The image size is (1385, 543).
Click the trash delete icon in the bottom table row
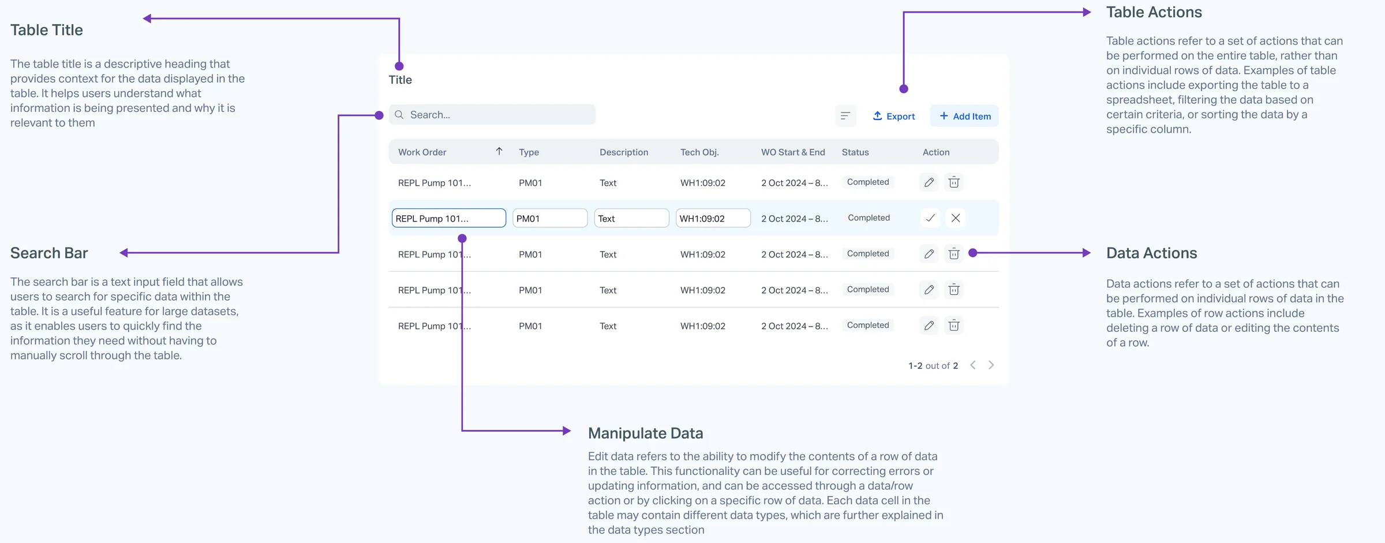point(954,325)
